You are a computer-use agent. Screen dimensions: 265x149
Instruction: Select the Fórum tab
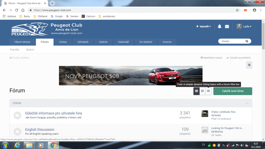pos(45,42)
